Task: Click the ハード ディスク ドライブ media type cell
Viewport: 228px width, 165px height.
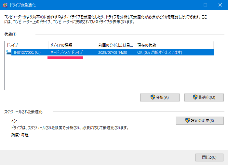Action: tap(66, 52)
